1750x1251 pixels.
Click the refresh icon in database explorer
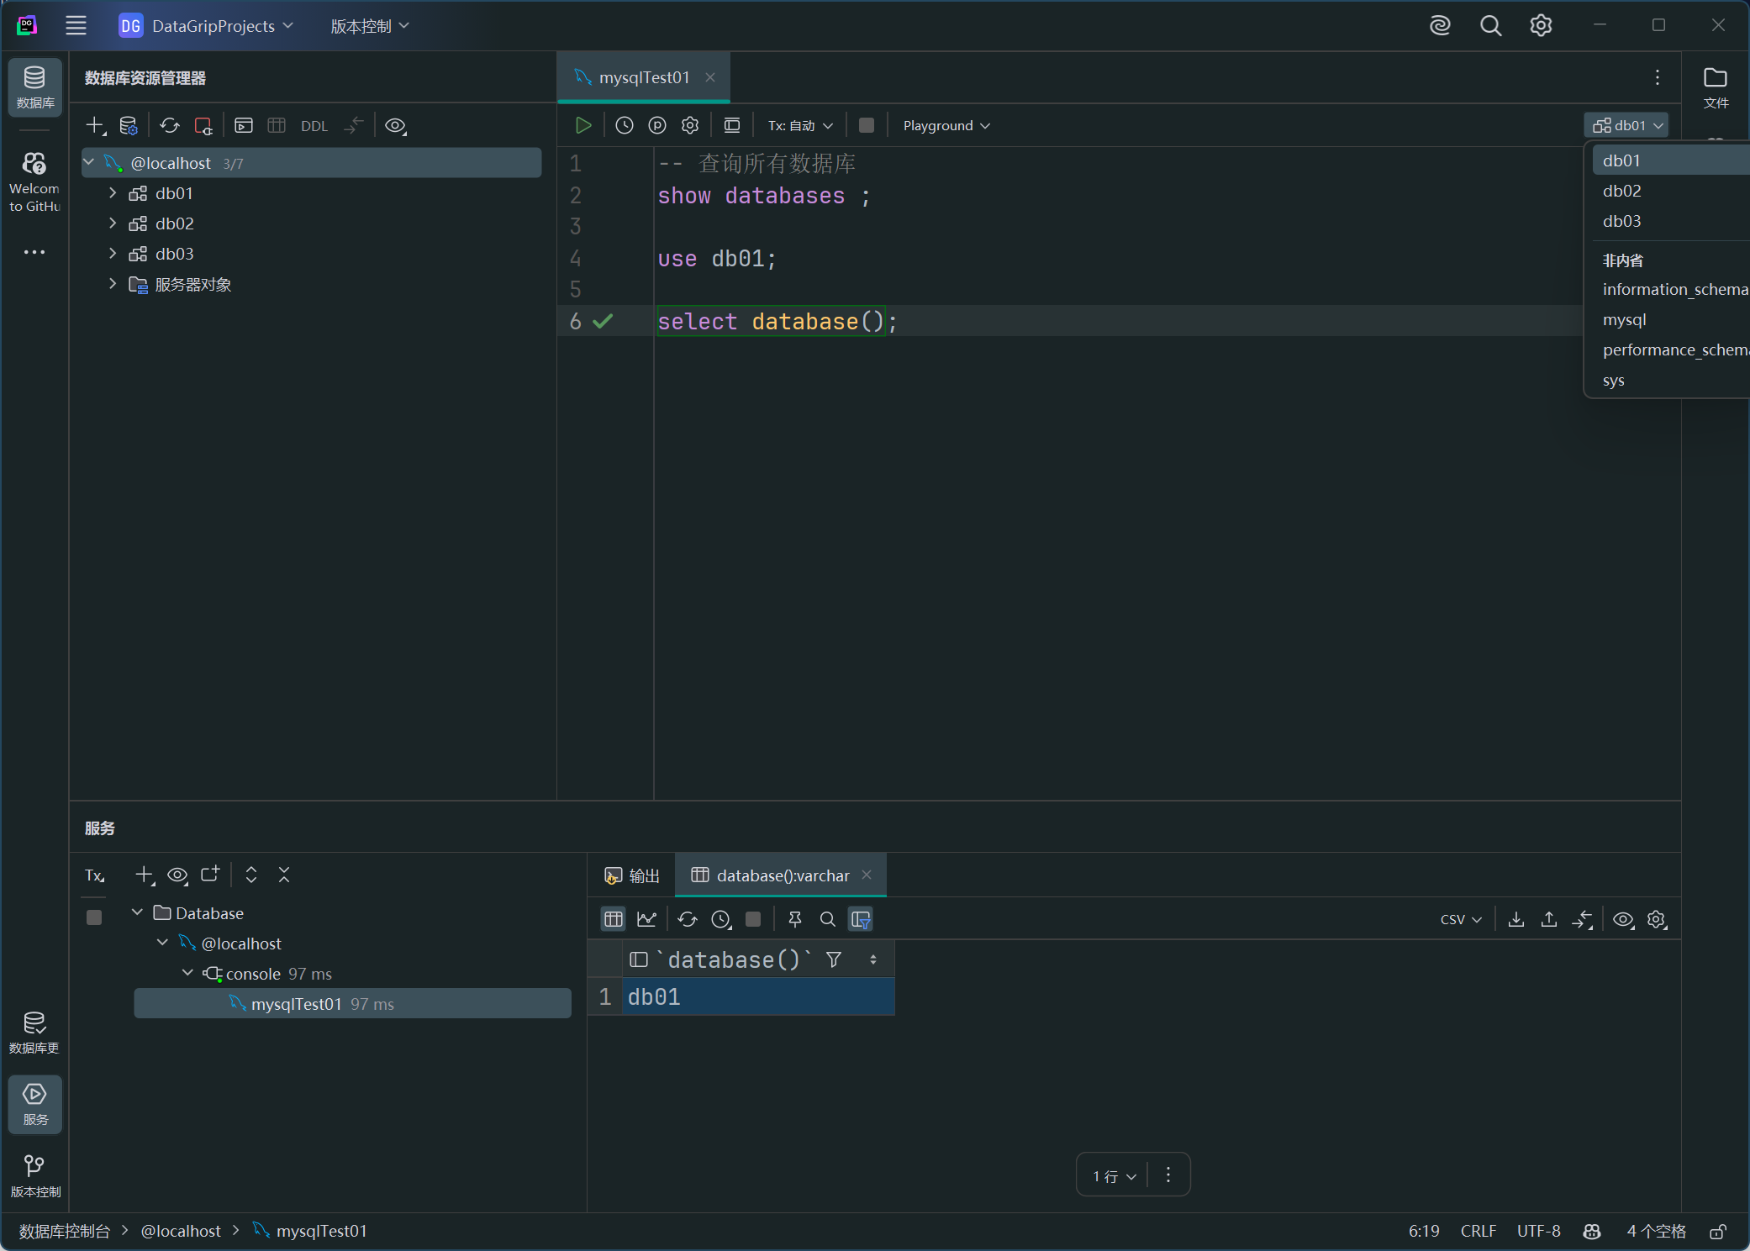click(170, 125)
